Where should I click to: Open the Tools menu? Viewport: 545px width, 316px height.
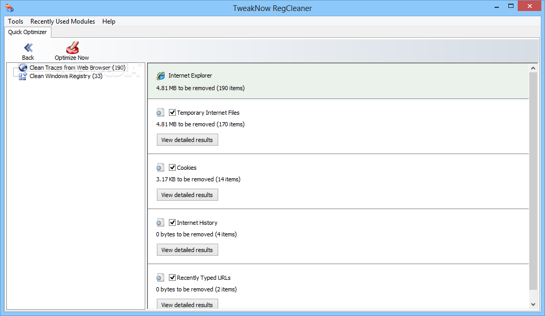[x=16, y=21]
